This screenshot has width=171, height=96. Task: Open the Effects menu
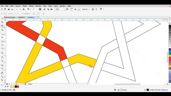point(31,6)
